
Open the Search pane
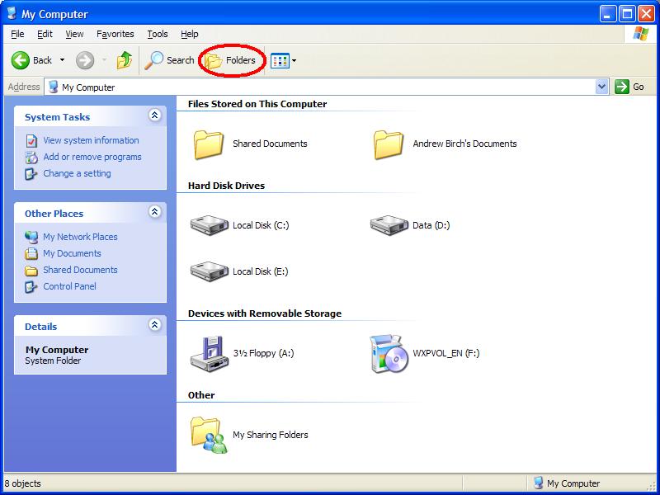(x=169, y=60)
